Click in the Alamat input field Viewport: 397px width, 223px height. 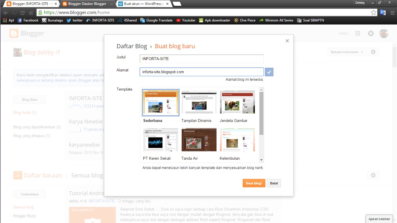pyautogui.click(x=201, y=72)
